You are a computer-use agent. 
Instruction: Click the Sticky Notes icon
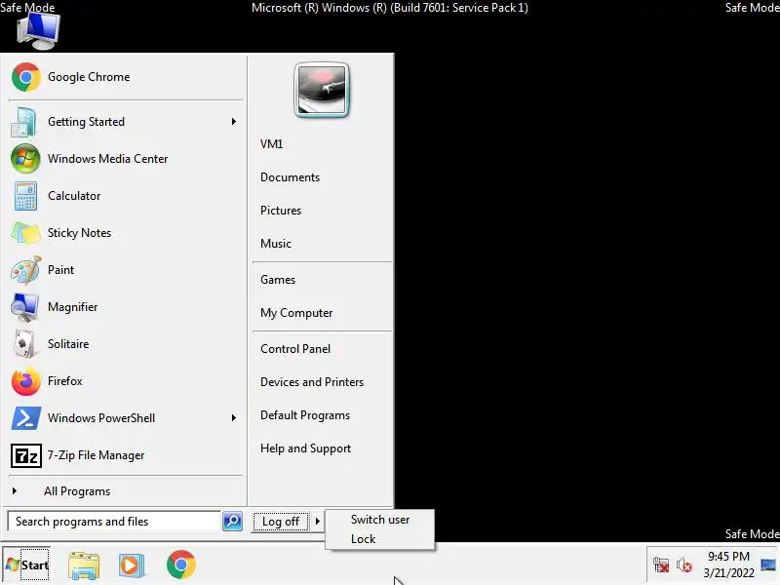click(26, 233)
